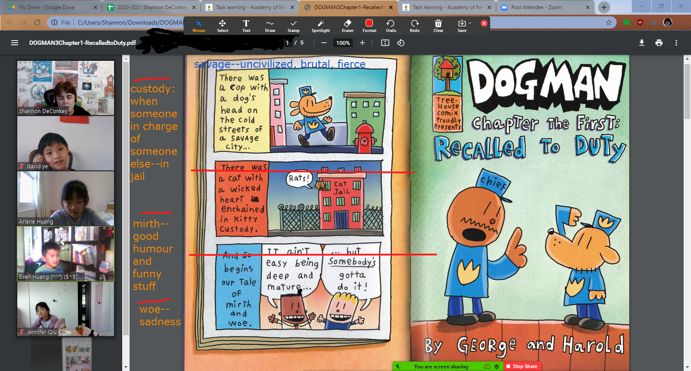Select david ye's video tile
691x371 pixels.
click(66, 143)
